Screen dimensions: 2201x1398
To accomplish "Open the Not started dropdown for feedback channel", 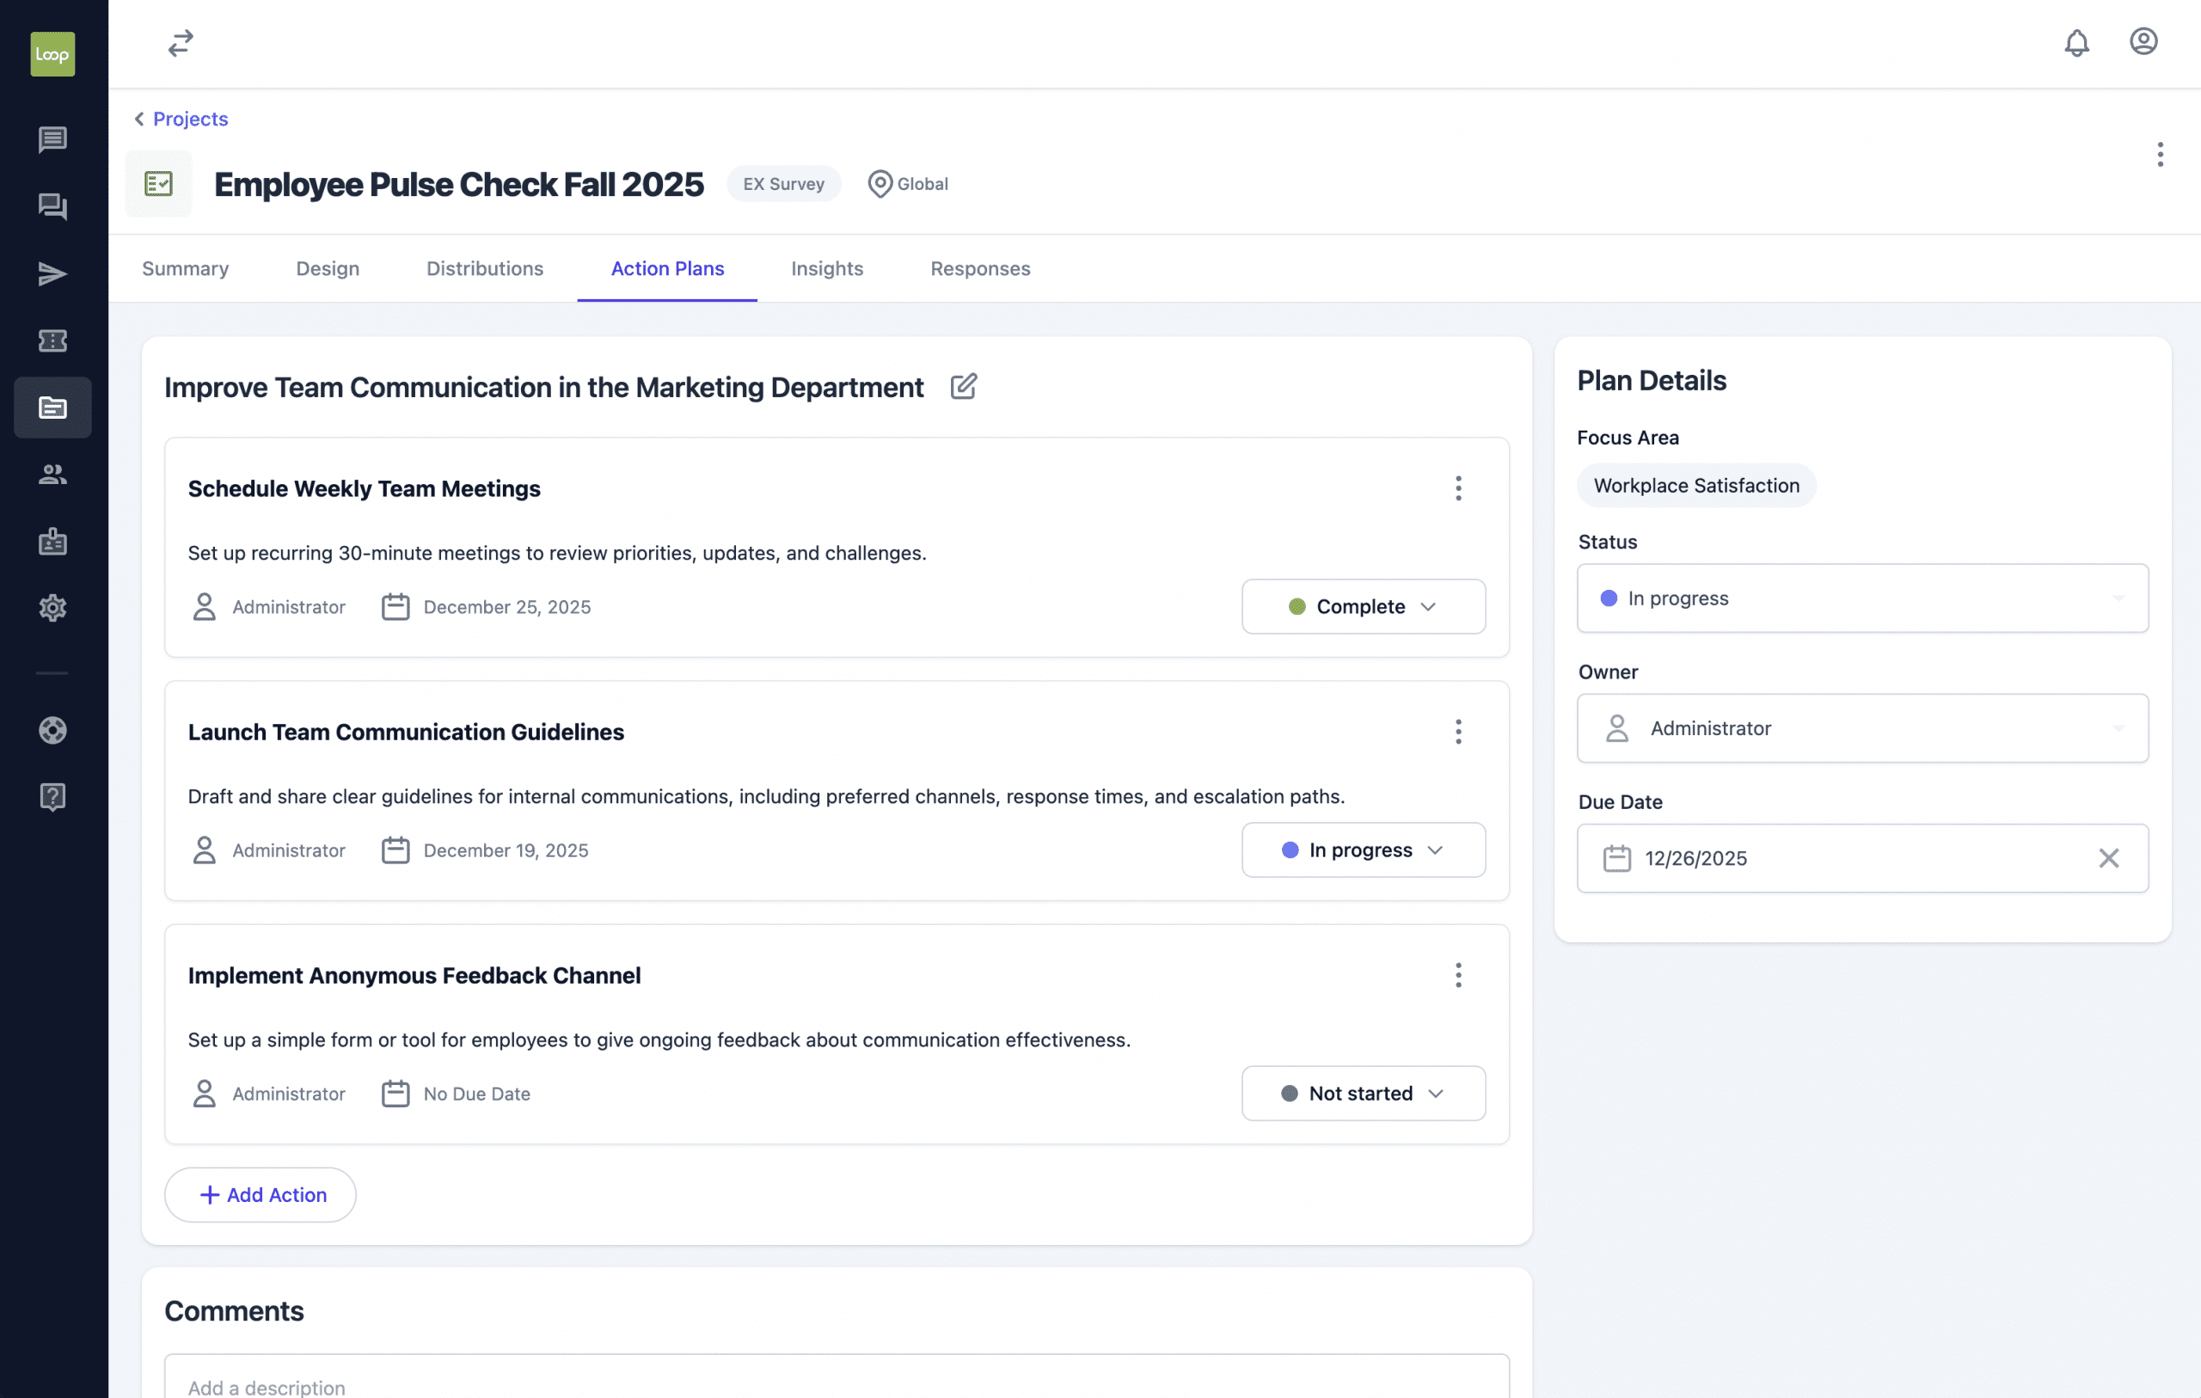I will pyautogui.click(x=1363, y=1093).
